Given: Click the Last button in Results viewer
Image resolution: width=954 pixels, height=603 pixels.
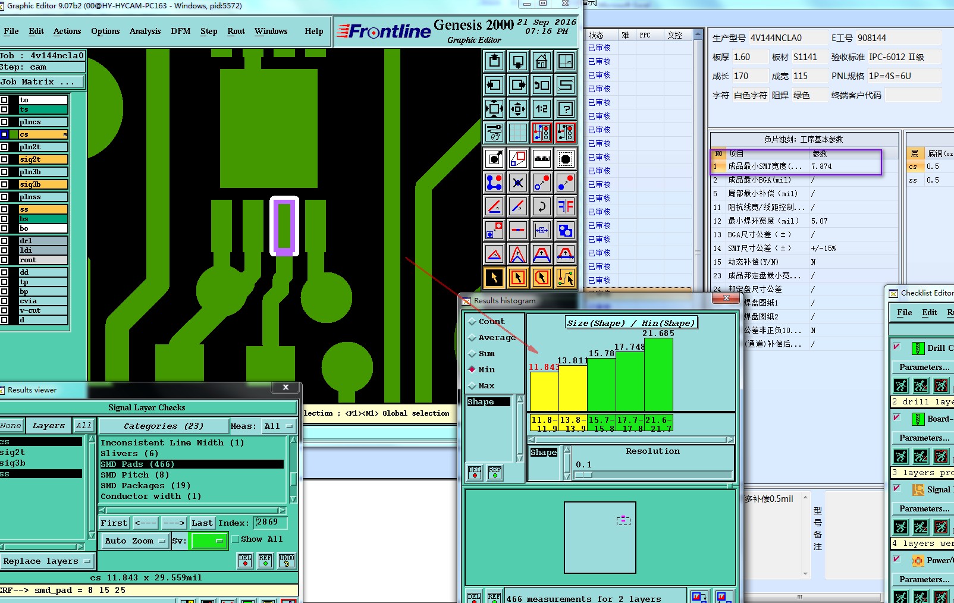Looking at the screenshot, I should pos(202,523).
